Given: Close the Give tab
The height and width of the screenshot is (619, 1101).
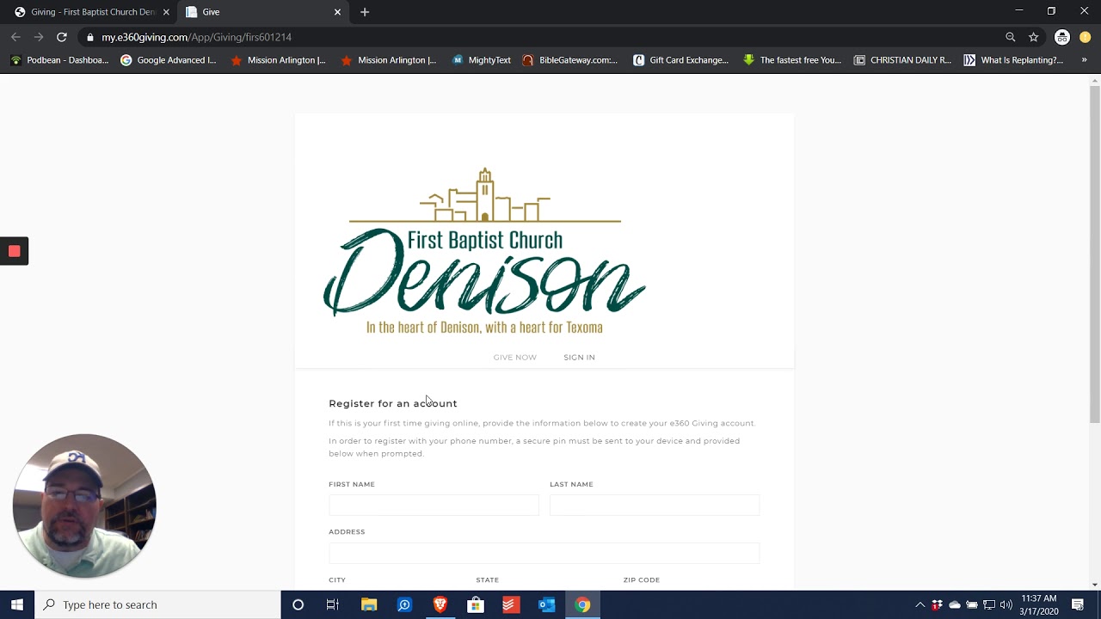Looking at the screenshot, I should coord(337,12).
